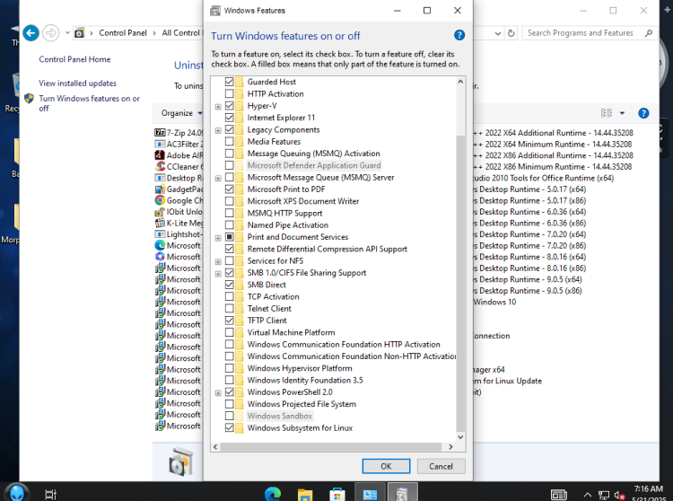This screenshot has height=501, width=673.
Task: Cancel the Windows Features dialog
Action: point(441,466)
